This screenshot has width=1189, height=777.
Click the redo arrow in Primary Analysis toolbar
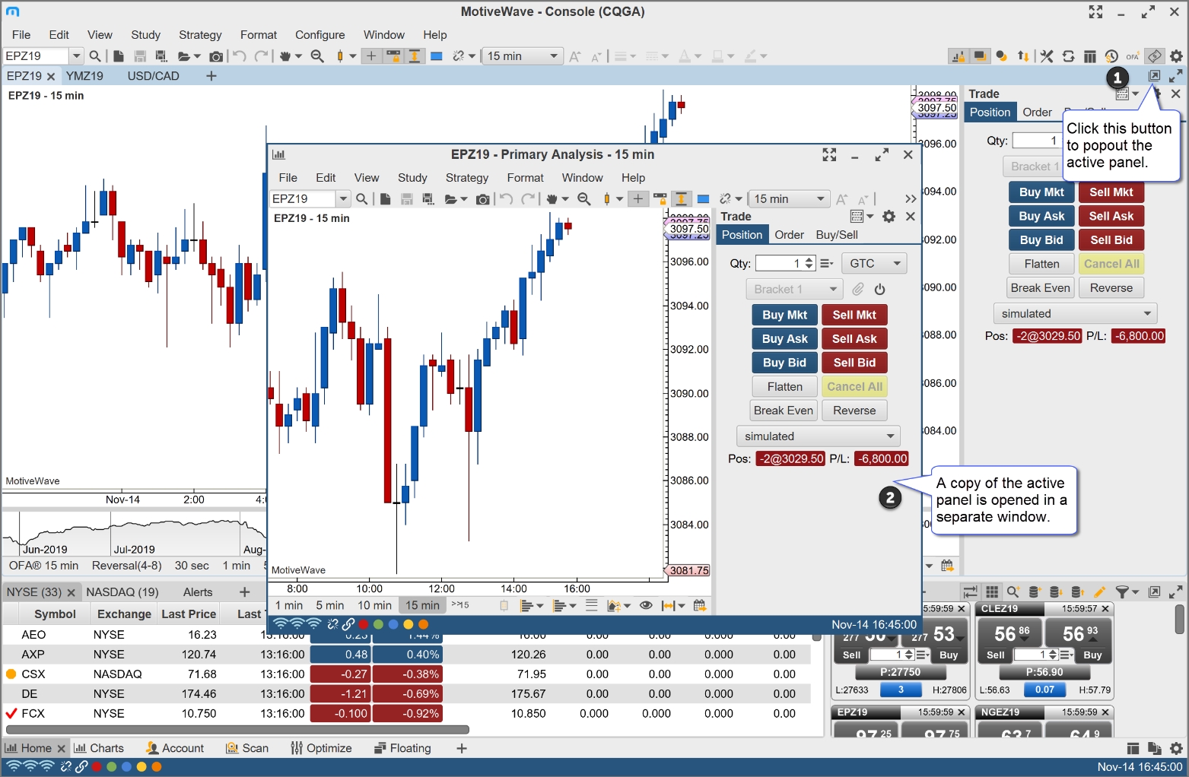click(x=528, y=199)
